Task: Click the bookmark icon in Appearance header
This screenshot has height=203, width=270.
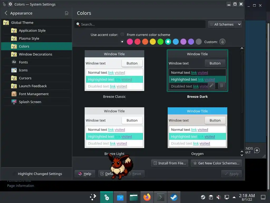Action: point(67,13)
